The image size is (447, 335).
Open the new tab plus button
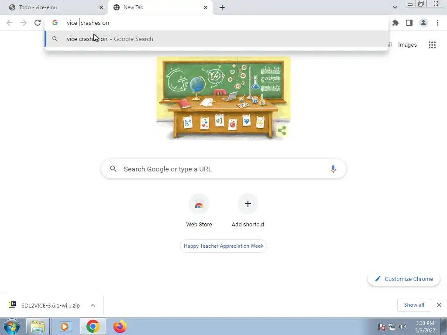222,7
